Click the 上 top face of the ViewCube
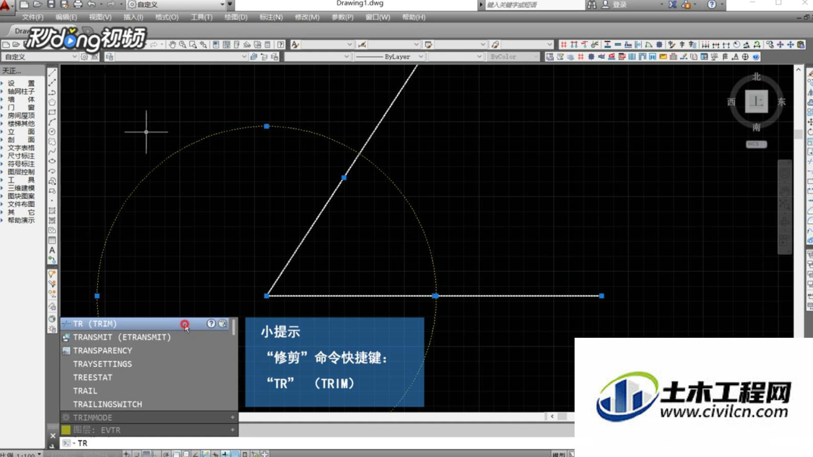This screenshot has height=457, width=813. pos(756,101)
